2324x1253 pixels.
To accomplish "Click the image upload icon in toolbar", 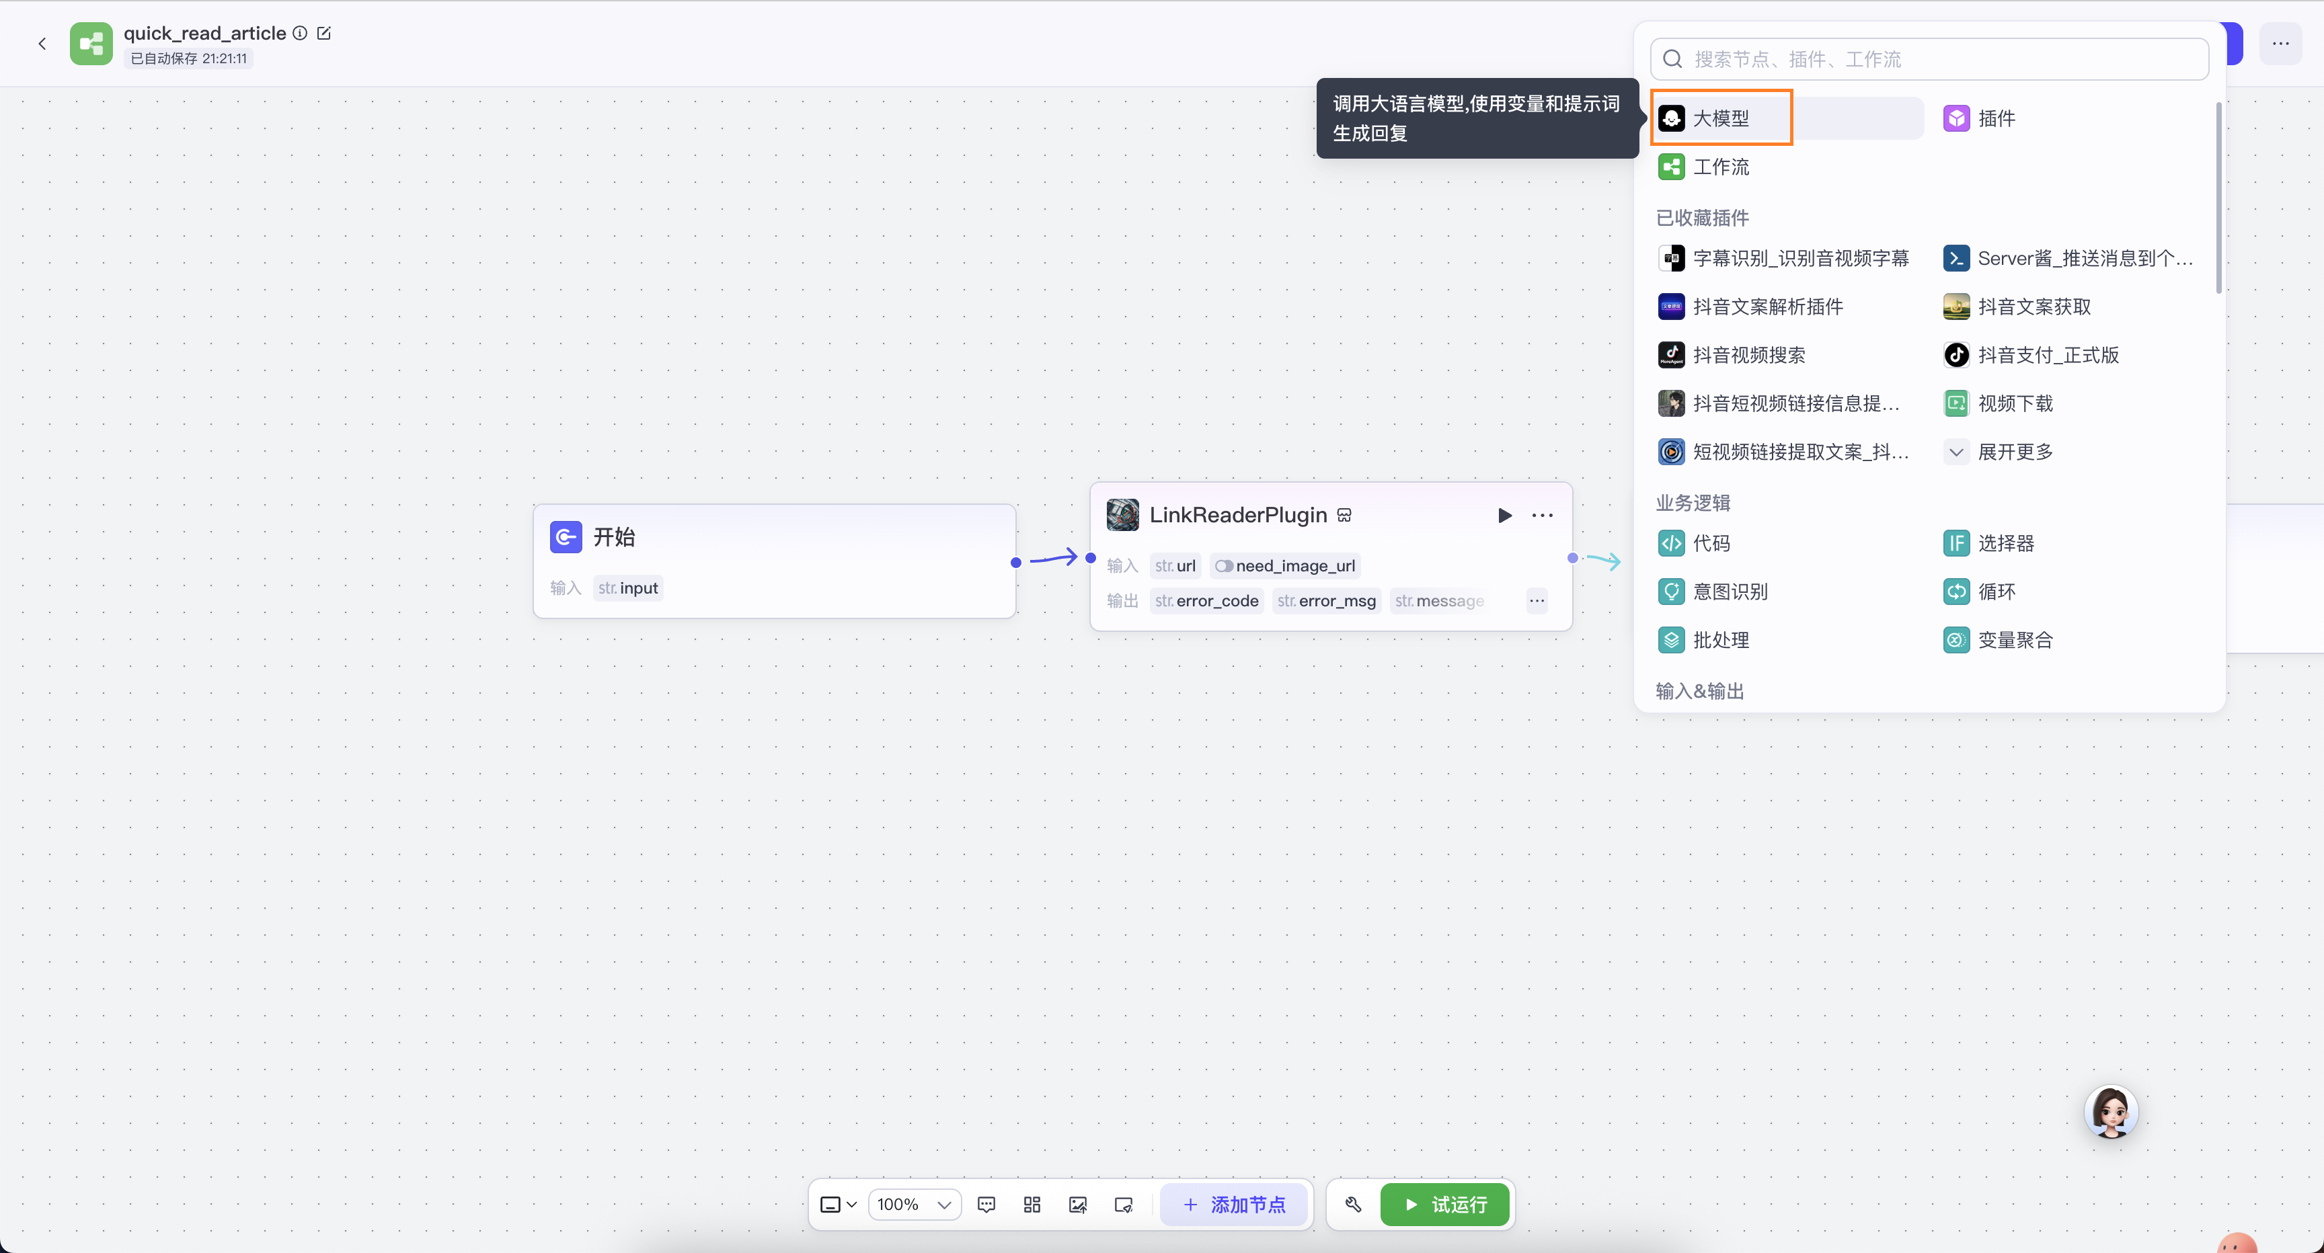I will coord(1077,1205).
